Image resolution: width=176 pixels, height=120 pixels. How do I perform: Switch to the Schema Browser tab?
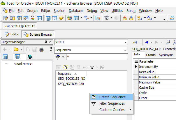coord(38,34)
